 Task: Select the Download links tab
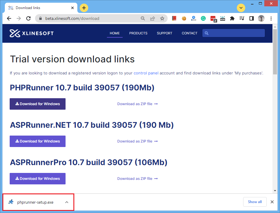(41, 8)
